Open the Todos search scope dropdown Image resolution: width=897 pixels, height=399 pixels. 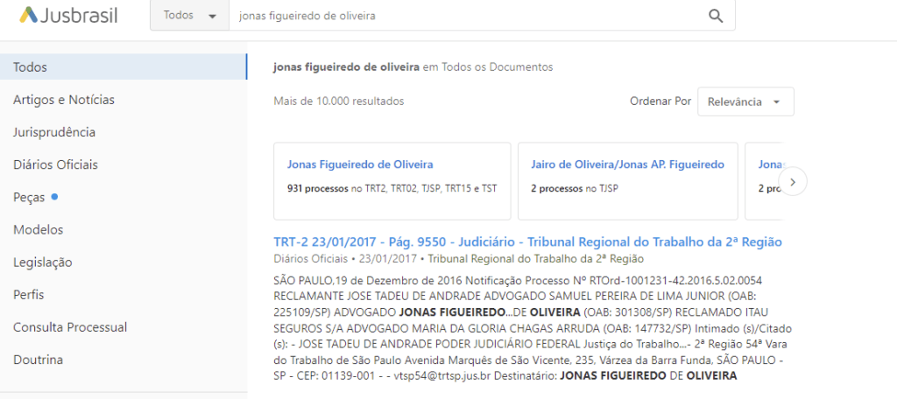pos(189,16)
